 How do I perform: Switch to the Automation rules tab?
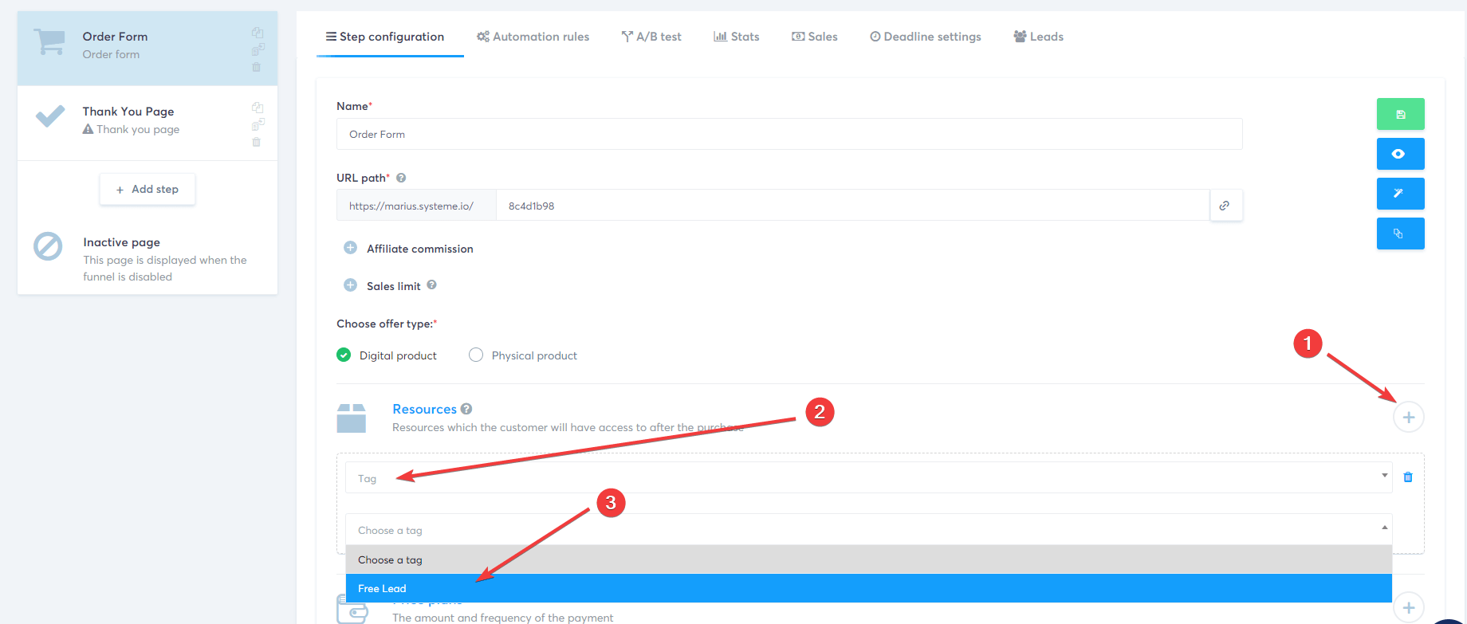(x=533, y=37)
